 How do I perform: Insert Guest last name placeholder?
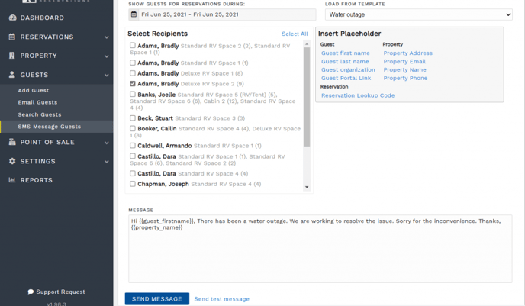click(345, 61)
